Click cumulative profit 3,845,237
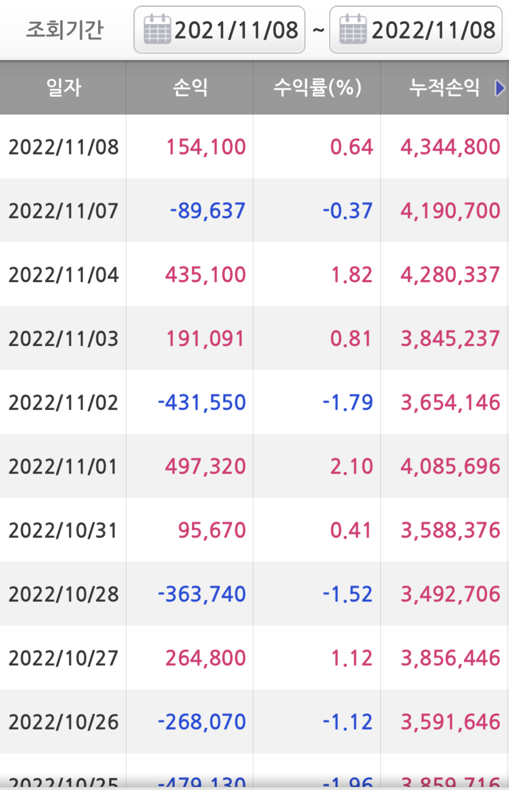This screenshot has width=509, height=790. click(x=450, y=339)
